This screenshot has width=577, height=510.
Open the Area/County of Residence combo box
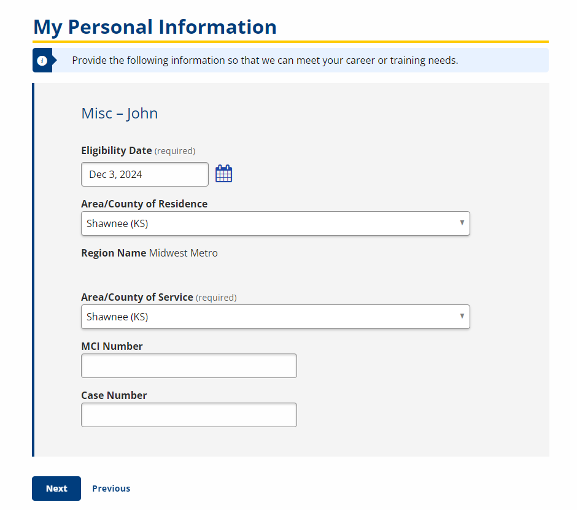[275, 223]
